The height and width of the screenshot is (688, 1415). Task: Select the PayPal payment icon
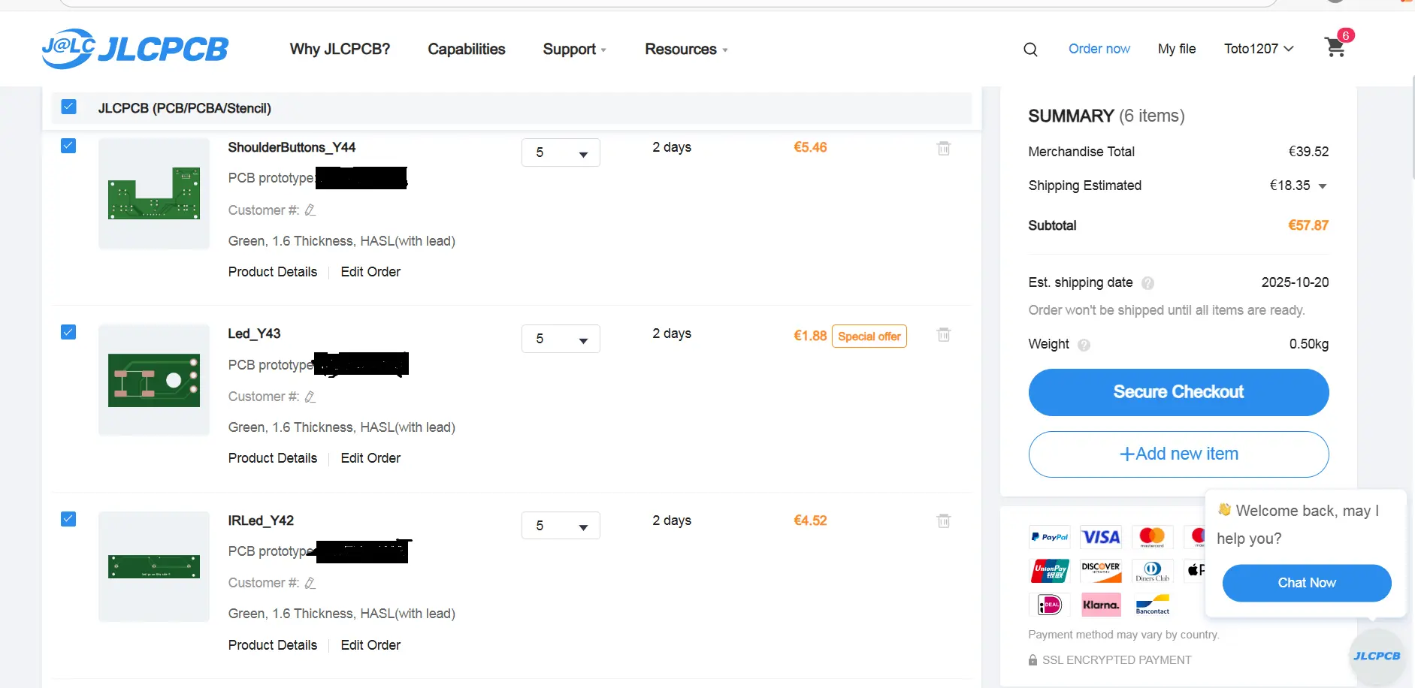click(1050, 537)
